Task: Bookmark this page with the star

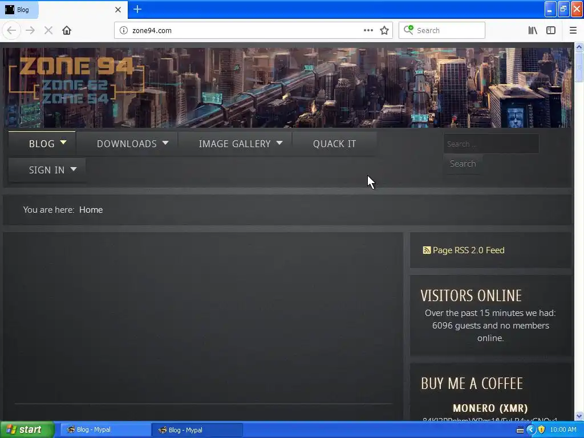Action: coord(384,31)
